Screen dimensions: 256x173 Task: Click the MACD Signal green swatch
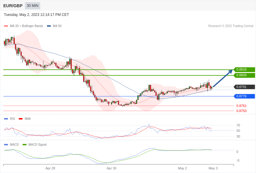(x=24, y=144)
